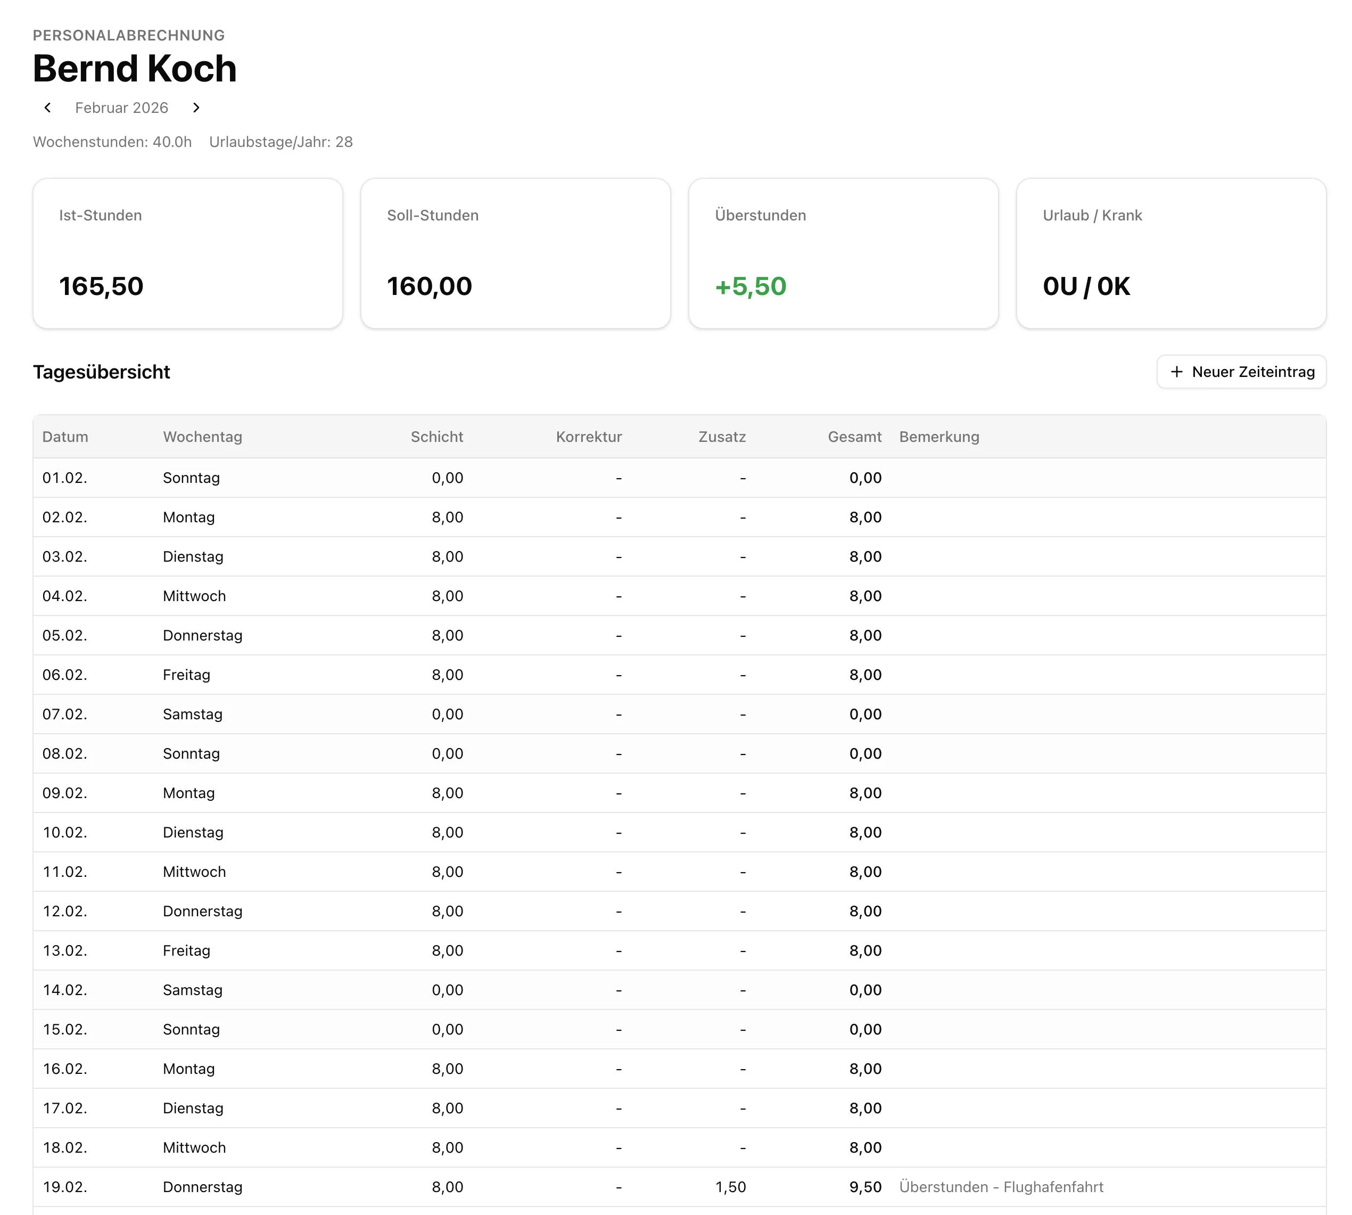Select the 14.02. Samstag row
The image size is (1352, 1215).
coord(192,990)
